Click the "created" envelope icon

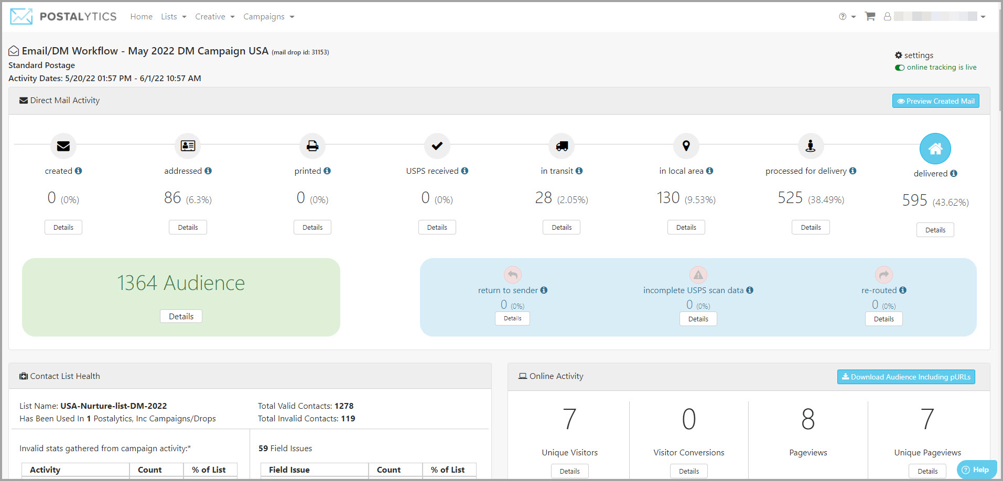63,146
